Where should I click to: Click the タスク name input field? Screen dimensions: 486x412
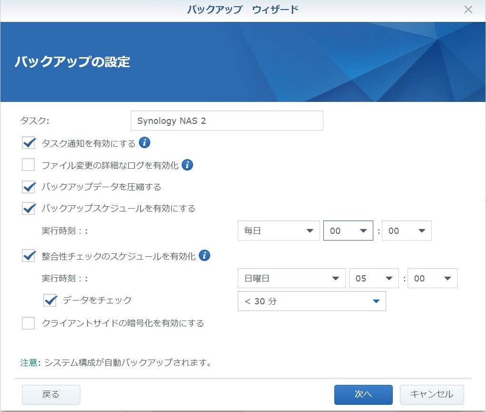pyautogui.click(x=227, y=121)
